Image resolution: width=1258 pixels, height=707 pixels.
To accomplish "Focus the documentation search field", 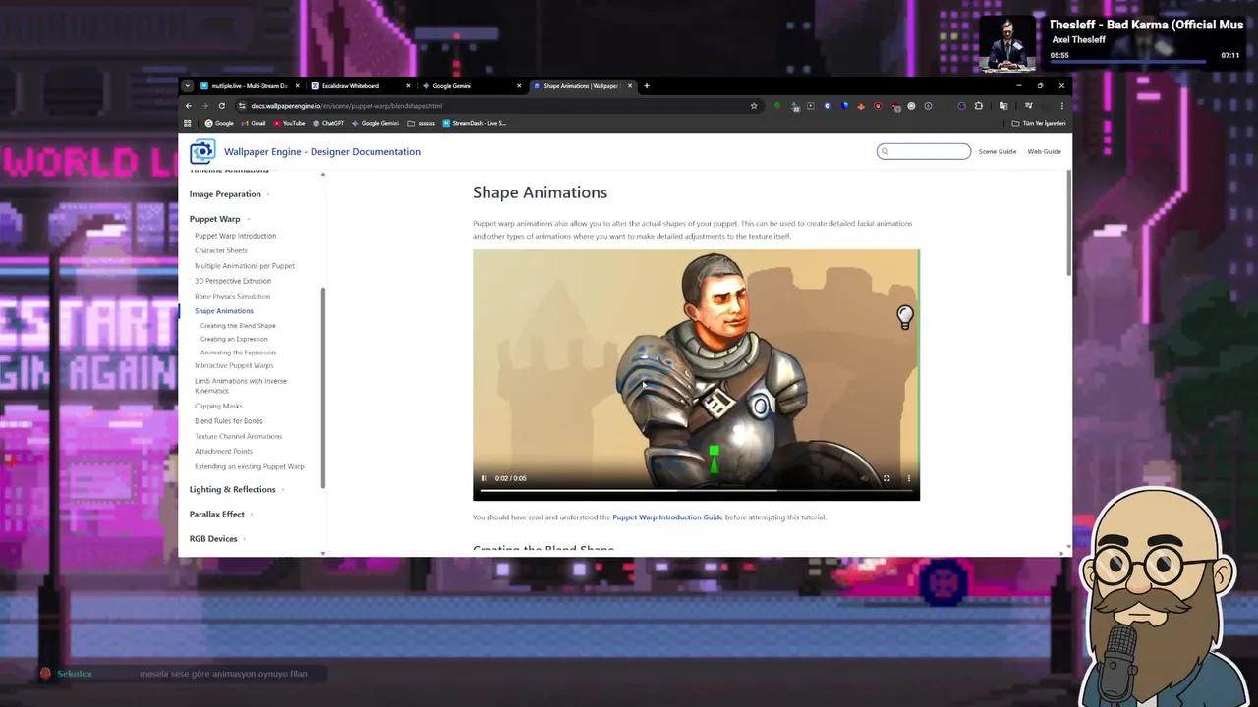I will (x=924, y=151).
